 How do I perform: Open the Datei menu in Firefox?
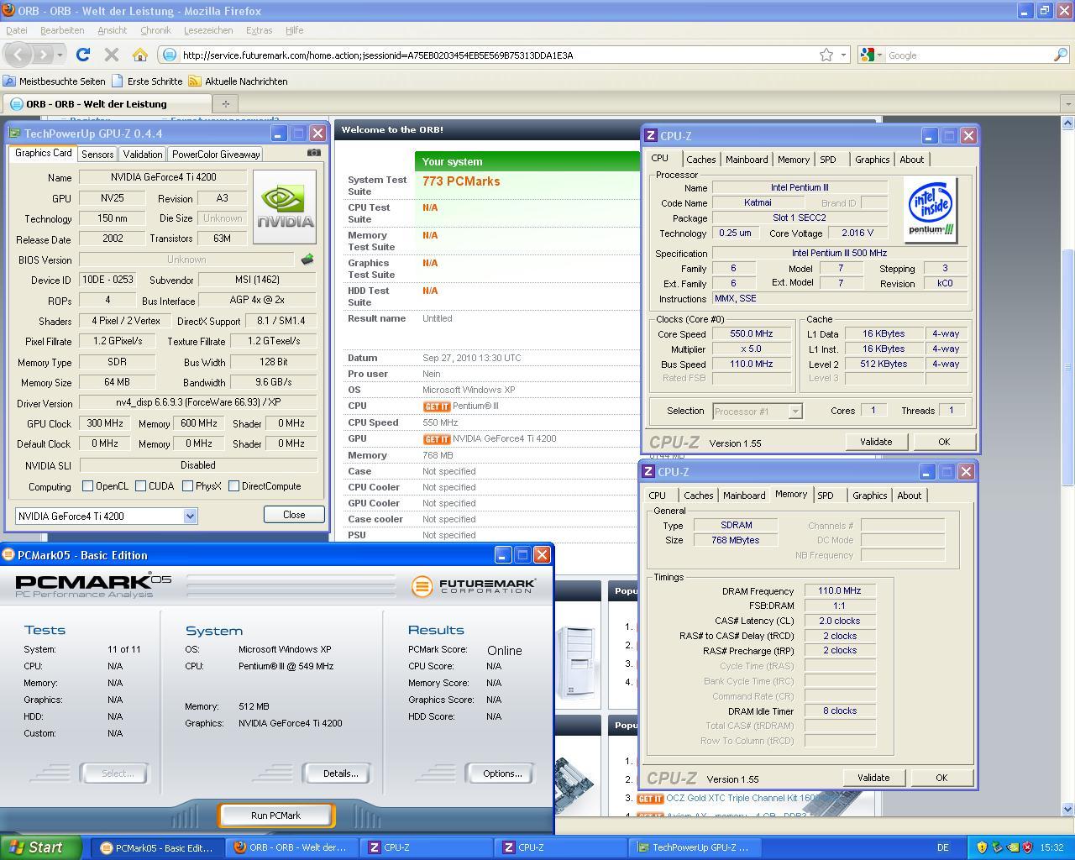pyautogui.click(x=16, y=30)
